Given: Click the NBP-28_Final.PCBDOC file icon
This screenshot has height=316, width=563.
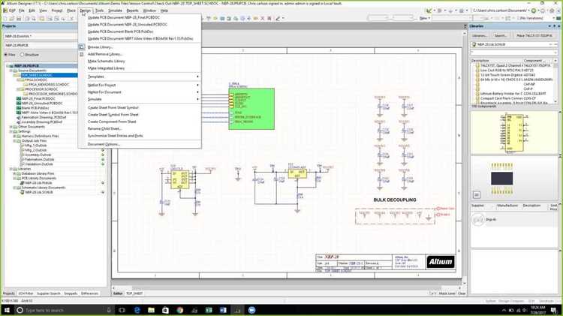Looking at the screenshot, I should click(19, 98).
